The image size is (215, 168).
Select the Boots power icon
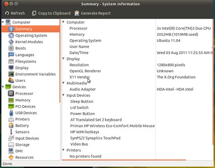pyautogui.click(x=11, y=48)
